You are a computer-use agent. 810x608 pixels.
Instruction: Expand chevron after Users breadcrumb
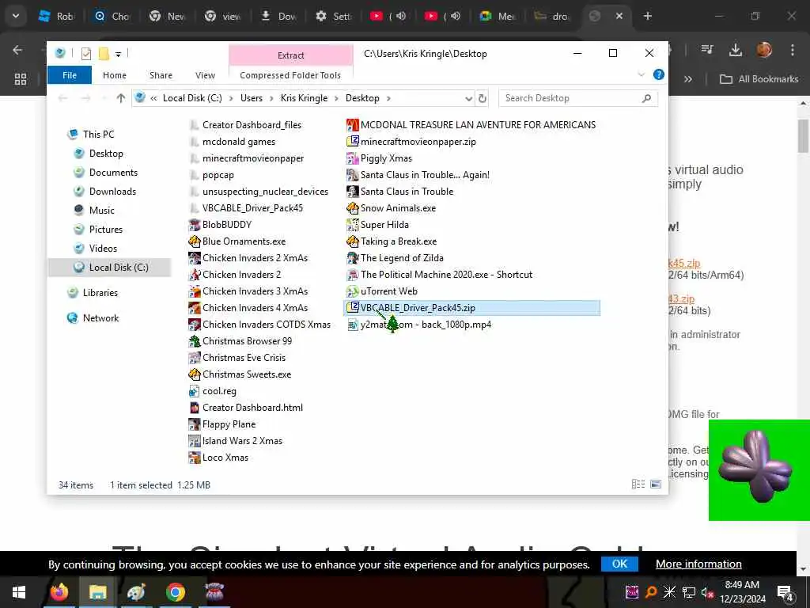(x=271, y=98)
